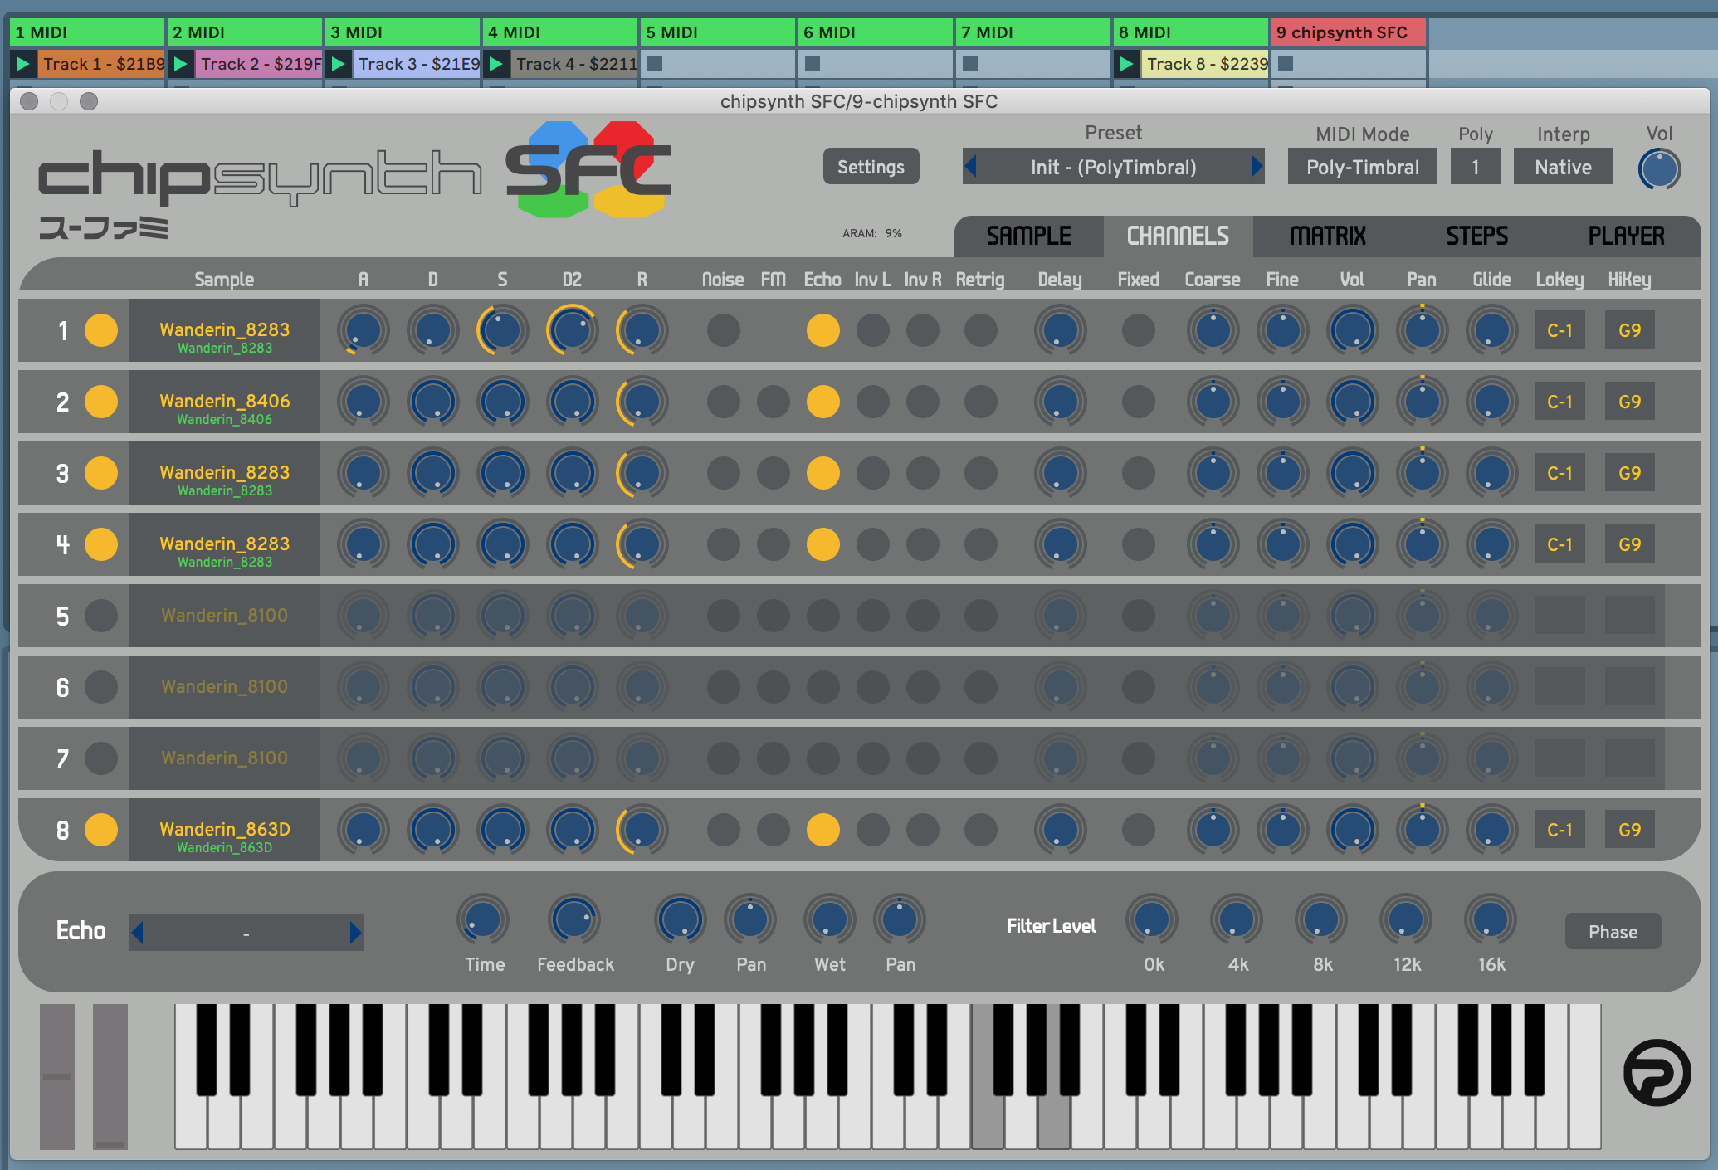
Task: Click stop square in 5 MIDI slot
Action: point(655,64)
